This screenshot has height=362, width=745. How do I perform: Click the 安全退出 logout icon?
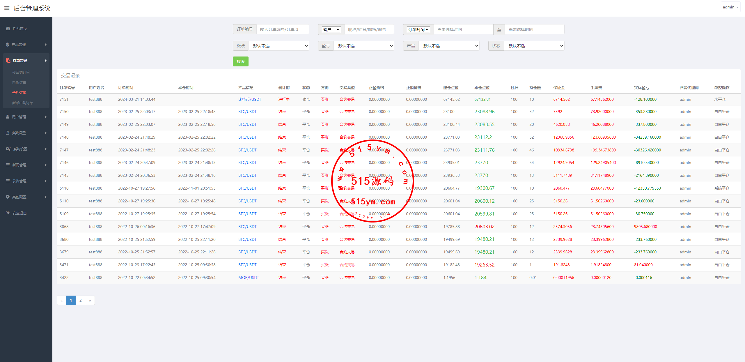pos(8,213)
